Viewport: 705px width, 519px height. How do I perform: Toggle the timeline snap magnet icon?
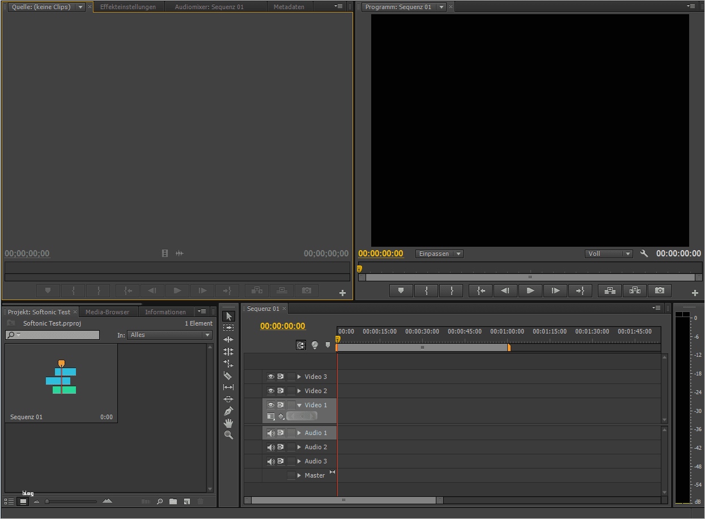301,345
